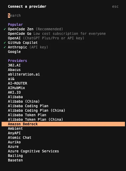The image size is (126, 171).
Task: Select OpenCode Go subscription provider
Action: [57, 34]
